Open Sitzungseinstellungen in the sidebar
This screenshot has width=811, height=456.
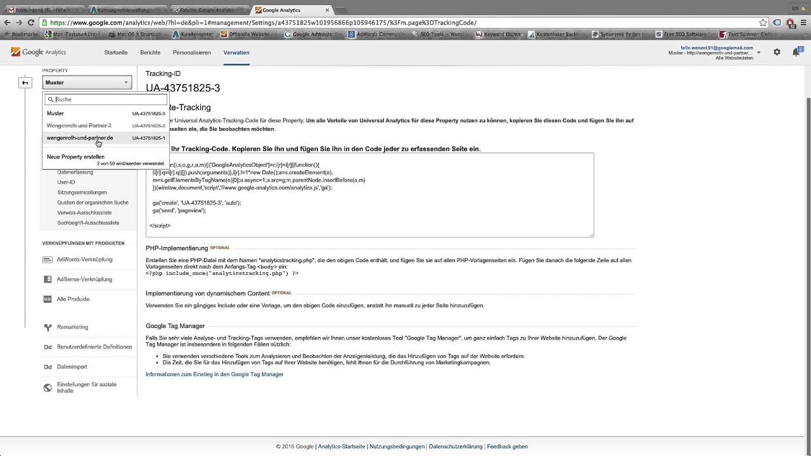tap(82, 193)
